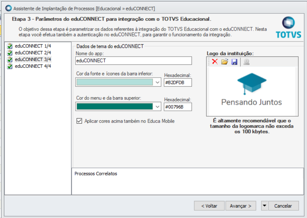The width and height of the screenshot is (307, 218).
Task: Select step eduCONNECT 3/4 in the list
Action: pos(33,59)
